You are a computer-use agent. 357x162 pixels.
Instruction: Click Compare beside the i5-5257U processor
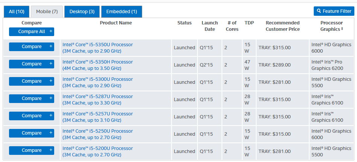pyautogui.click(x=32, y=116)
